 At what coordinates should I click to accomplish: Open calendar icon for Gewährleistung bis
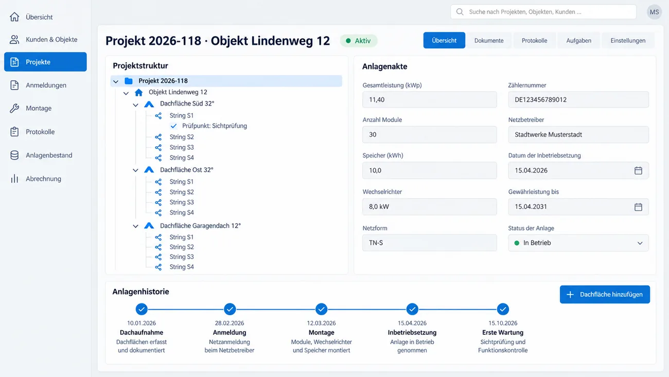coord(638,207)
